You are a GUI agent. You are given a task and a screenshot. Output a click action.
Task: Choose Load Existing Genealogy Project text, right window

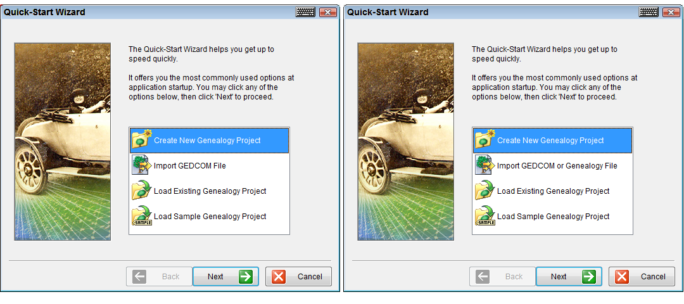[554, 191]
